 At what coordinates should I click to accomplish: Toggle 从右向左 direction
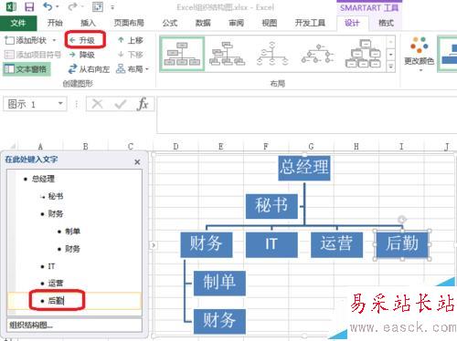[x=89, y=69]
